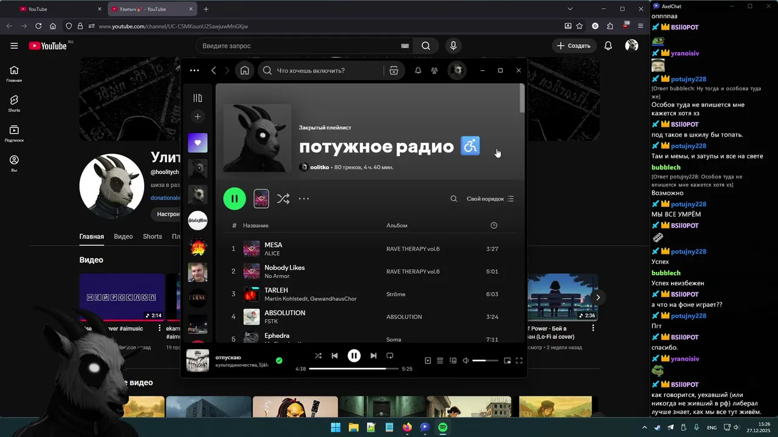
Task: Open FSTK artist link
Action: tap(271, 322)
